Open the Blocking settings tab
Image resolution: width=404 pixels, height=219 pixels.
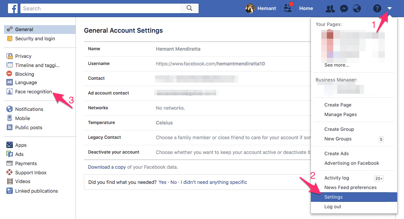(x=24, y=74)
